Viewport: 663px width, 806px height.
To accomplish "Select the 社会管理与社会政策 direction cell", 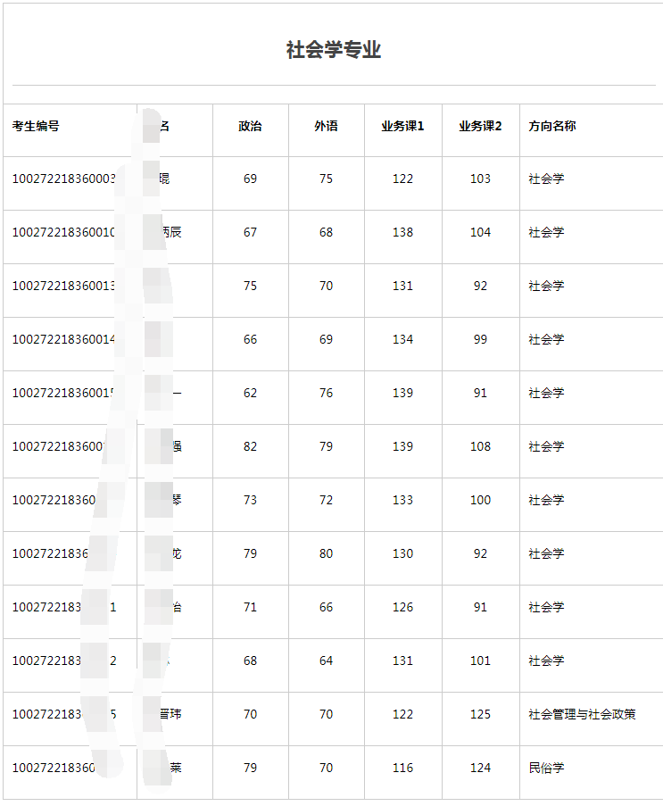I will pos(582,714).
